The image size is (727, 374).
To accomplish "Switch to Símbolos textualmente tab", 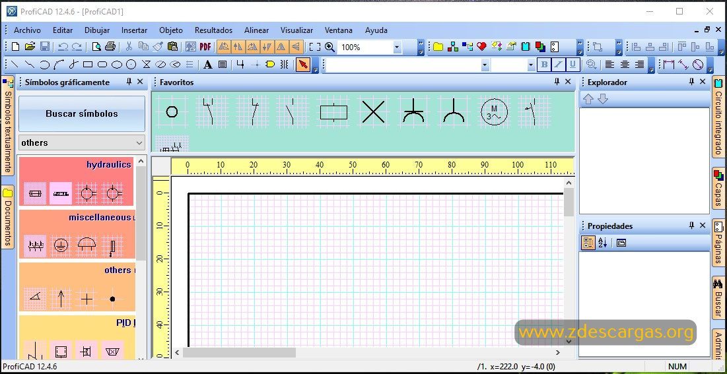I will tap(7, 125).
